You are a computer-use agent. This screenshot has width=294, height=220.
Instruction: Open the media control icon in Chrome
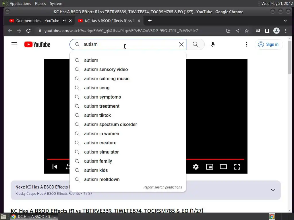tap(258, 31)
